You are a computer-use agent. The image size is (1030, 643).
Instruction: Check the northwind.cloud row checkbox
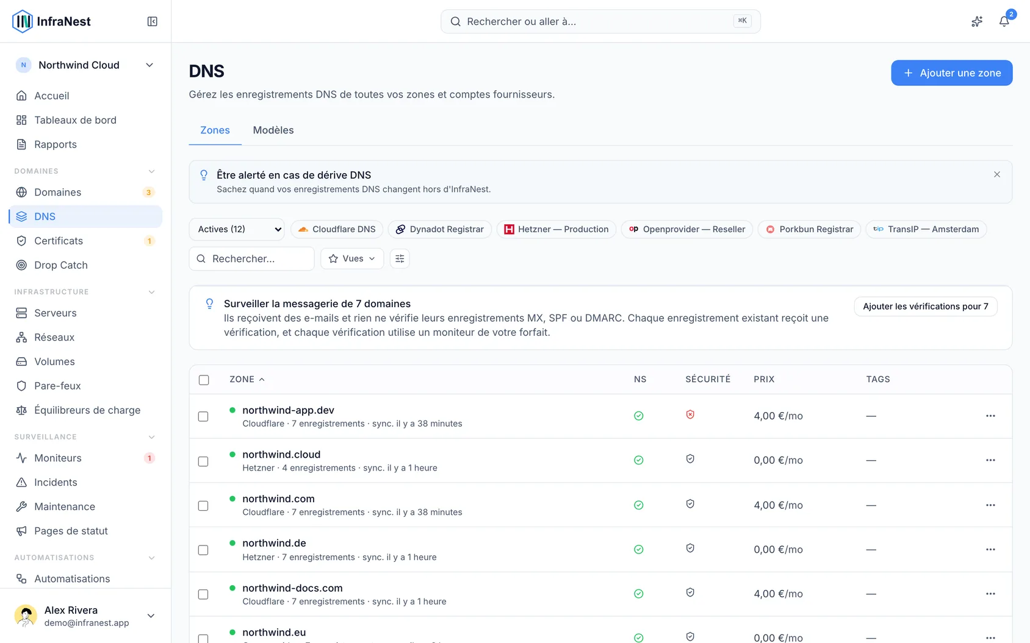203,461
